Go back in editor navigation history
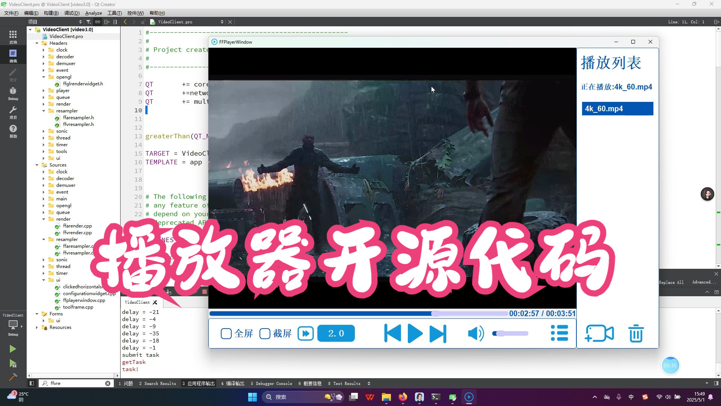 click(125, 22)
